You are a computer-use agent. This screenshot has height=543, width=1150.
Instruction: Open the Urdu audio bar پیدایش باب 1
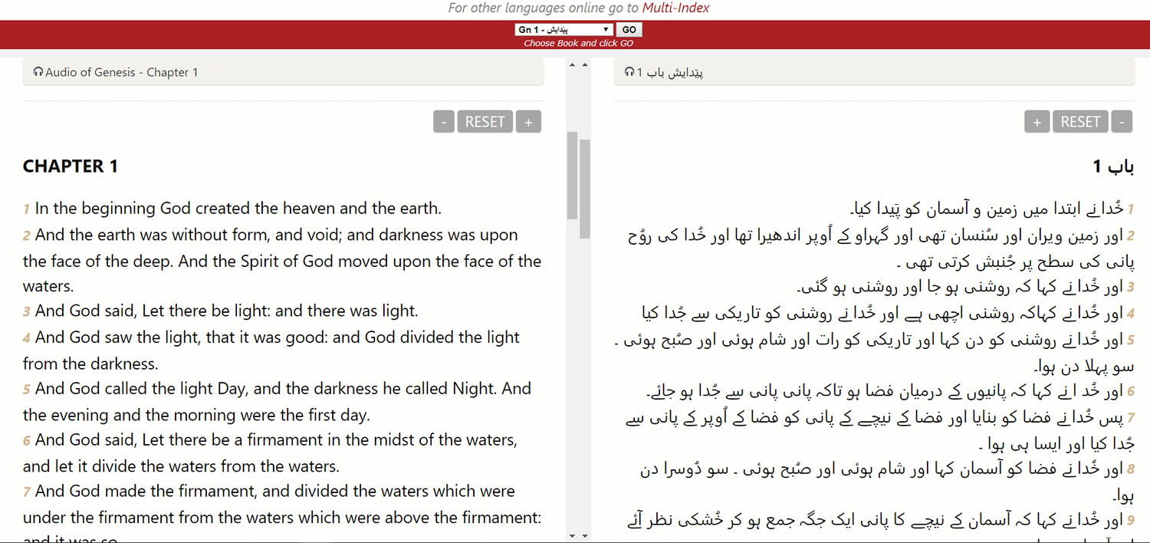coord(874,72)
